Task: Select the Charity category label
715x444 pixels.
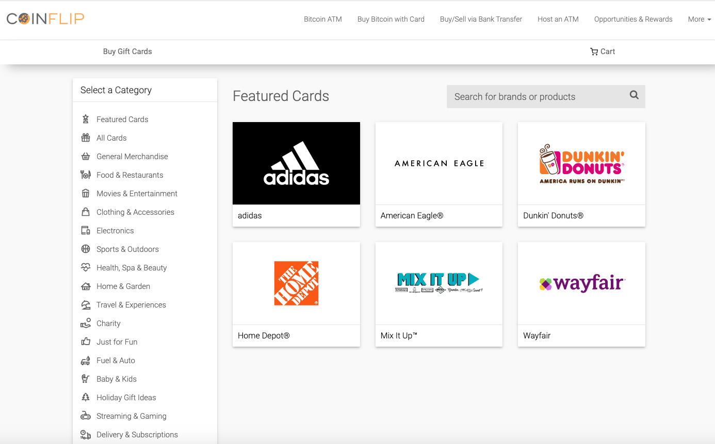Action: pyautogui.click(x=108, y=323)
